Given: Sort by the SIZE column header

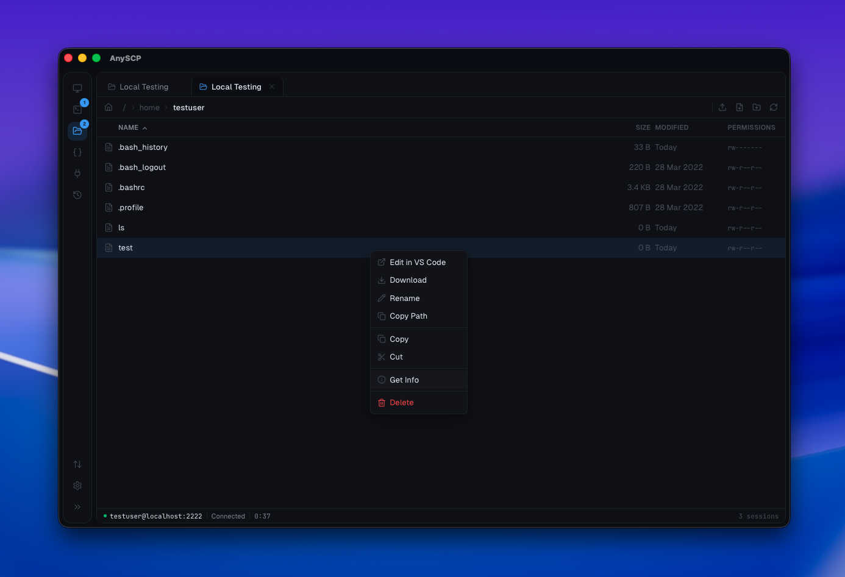Looking at the screenshot, I should click(643, 127).
